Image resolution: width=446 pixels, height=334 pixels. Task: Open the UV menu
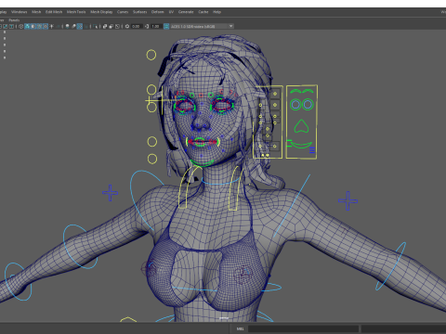171,12
